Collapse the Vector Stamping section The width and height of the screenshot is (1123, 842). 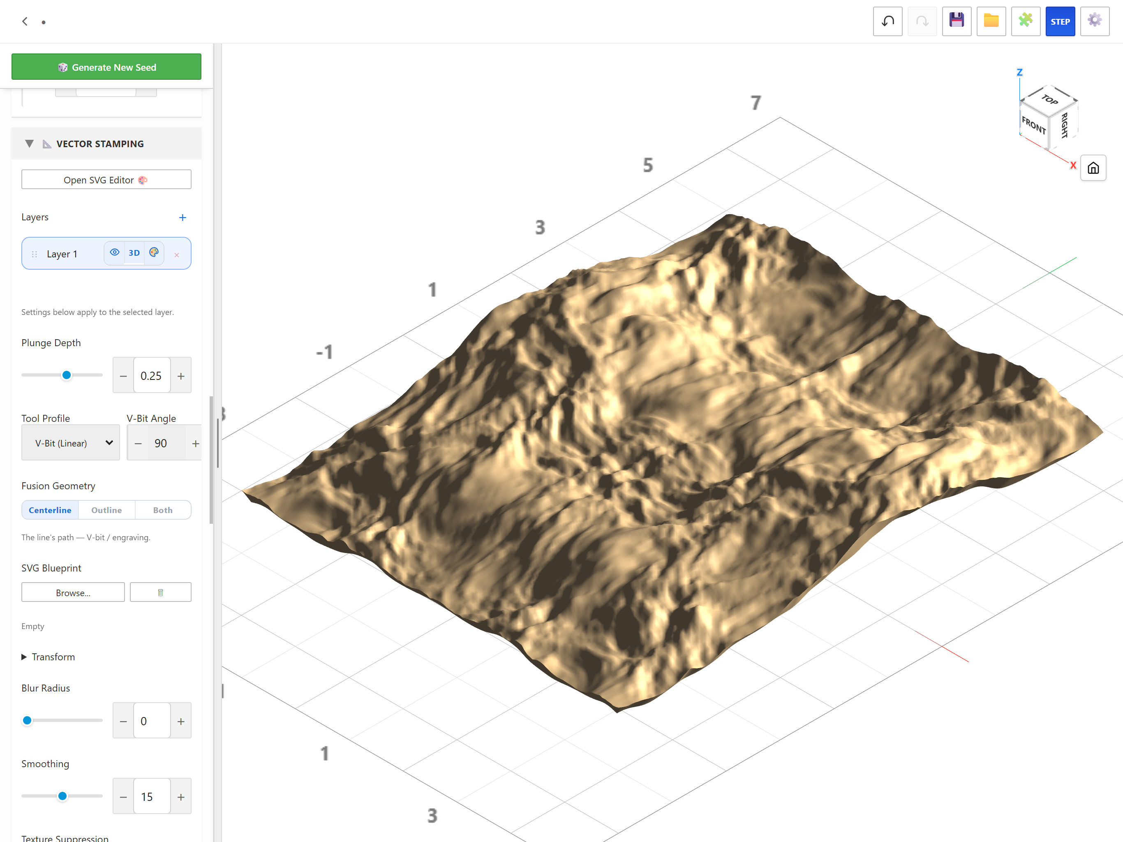[30, 144]
